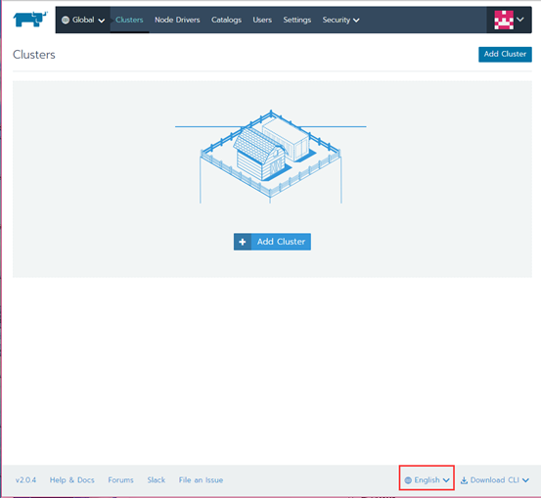Open the pink user avatar menu

tap(504, 20)
